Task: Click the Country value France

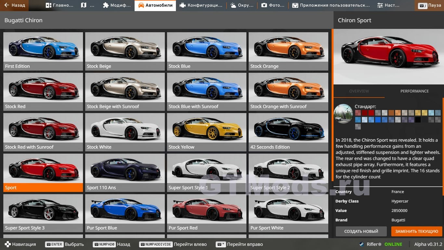Action: [x=398, y=192]
